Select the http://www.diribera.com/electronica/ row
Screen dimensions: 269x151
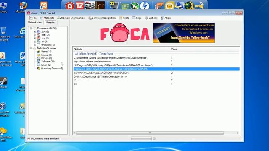(x=156, y=62)
